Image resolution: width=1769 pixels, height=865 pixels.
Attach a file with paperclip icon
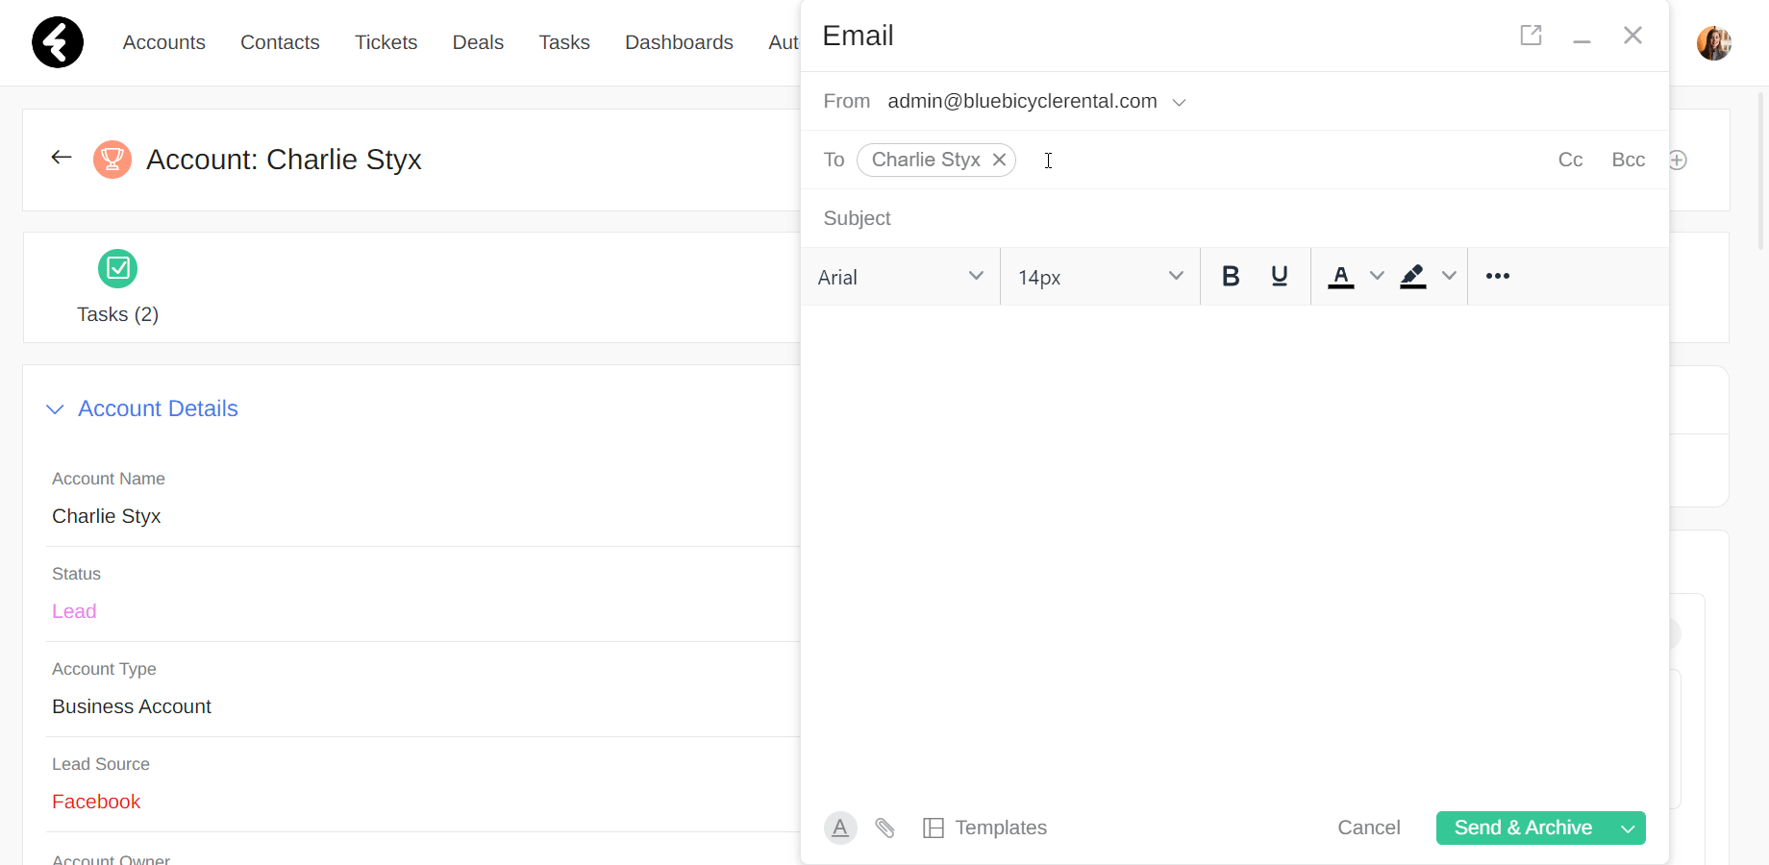(885, 828)
